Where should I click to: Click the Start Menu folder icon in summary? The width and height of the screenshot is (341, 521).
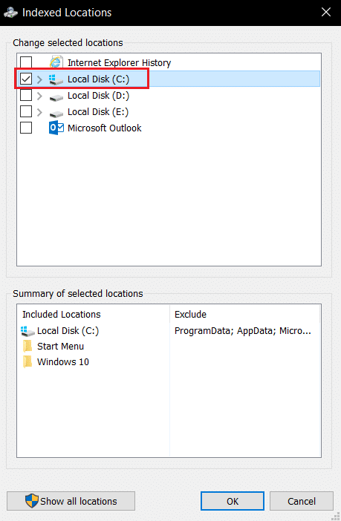click(x=28, y=347)
